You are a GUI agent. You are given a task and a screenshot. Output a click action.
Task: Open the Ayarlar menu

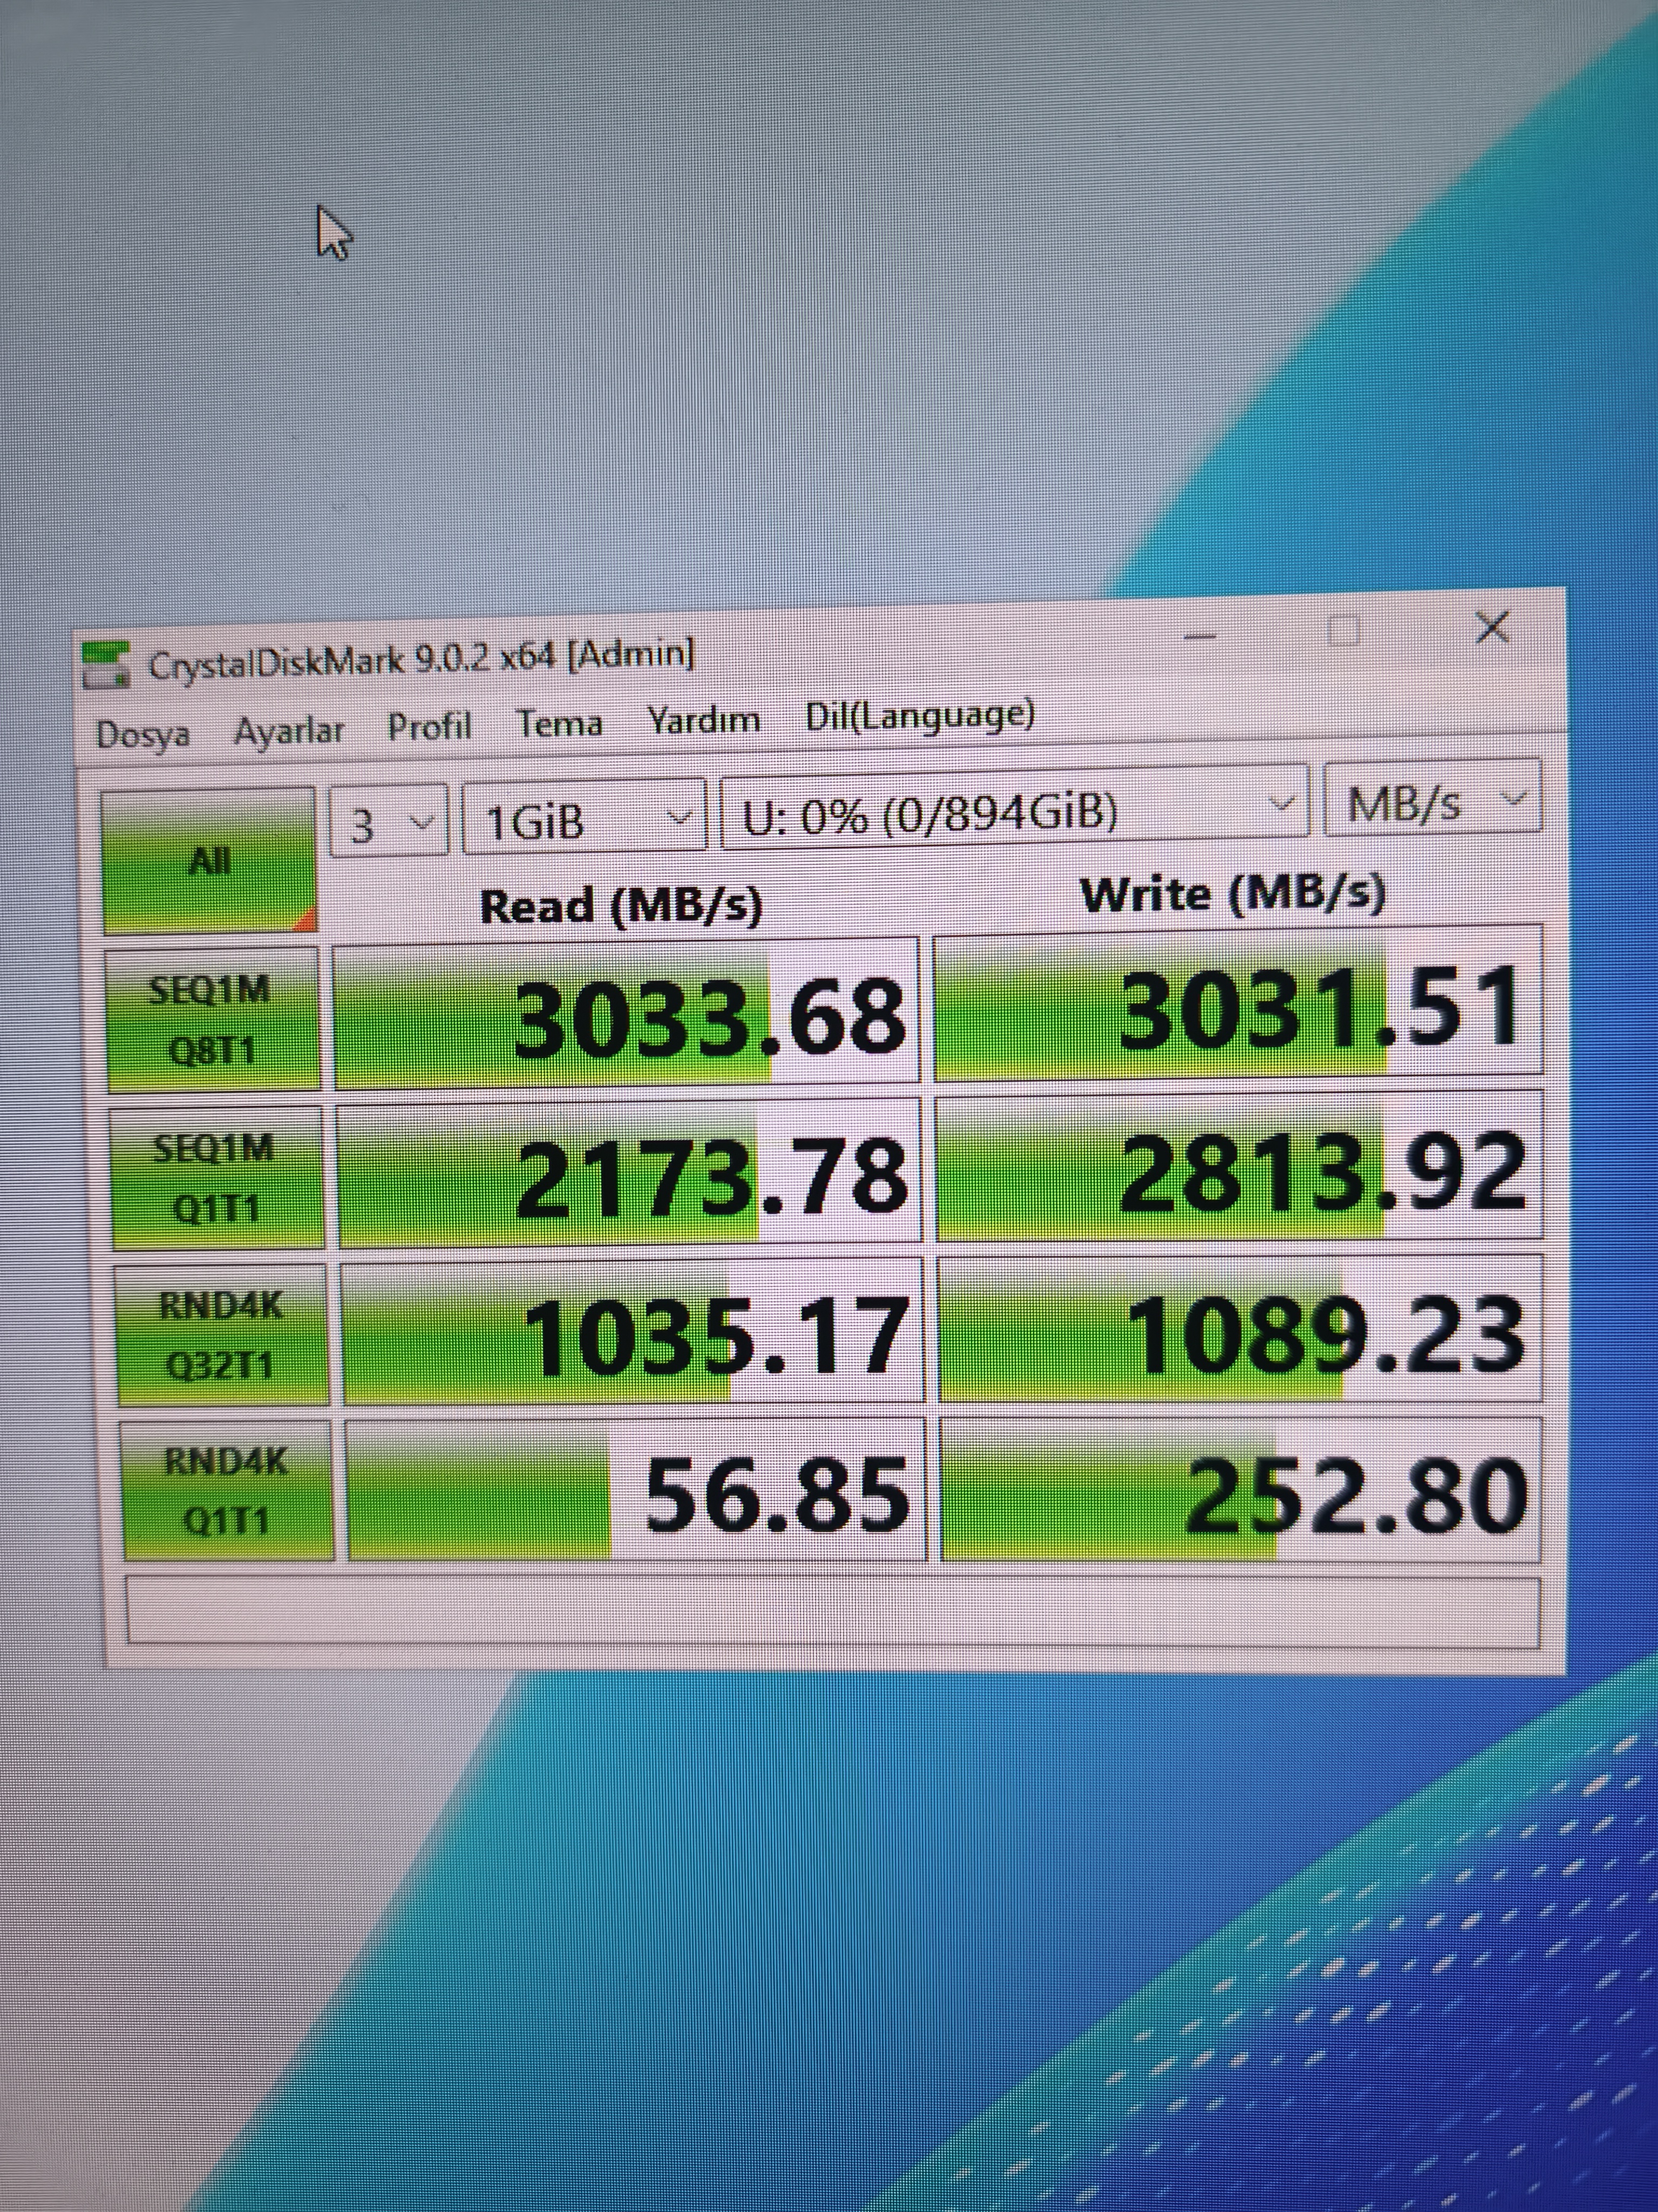pyautogui.click(x=288, y=730)
